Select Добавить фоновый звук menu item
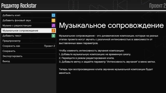 29,20
